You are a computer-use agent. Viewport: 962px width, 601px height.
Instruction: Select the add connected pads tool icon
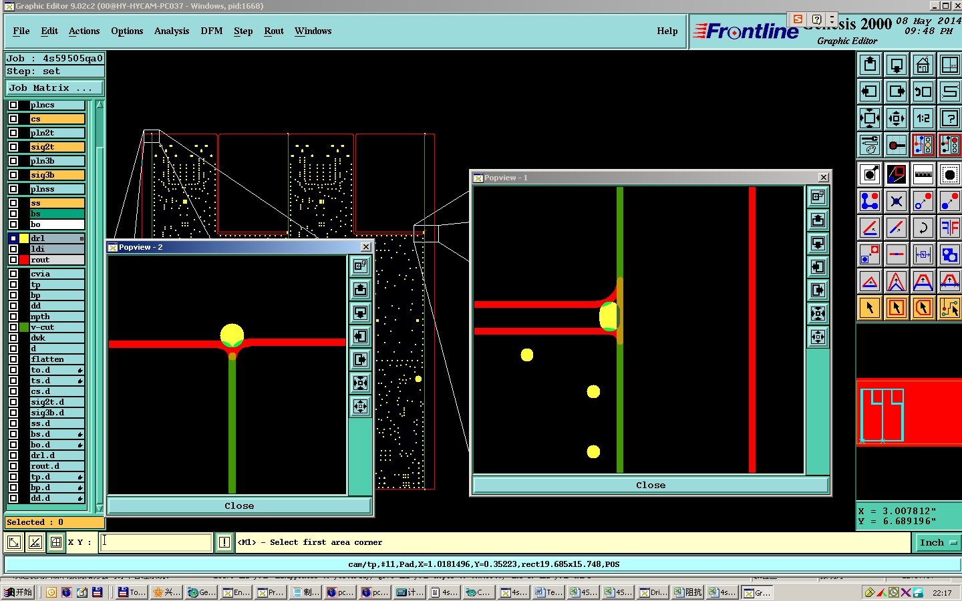pyautogui.click(x=870, y=201)
